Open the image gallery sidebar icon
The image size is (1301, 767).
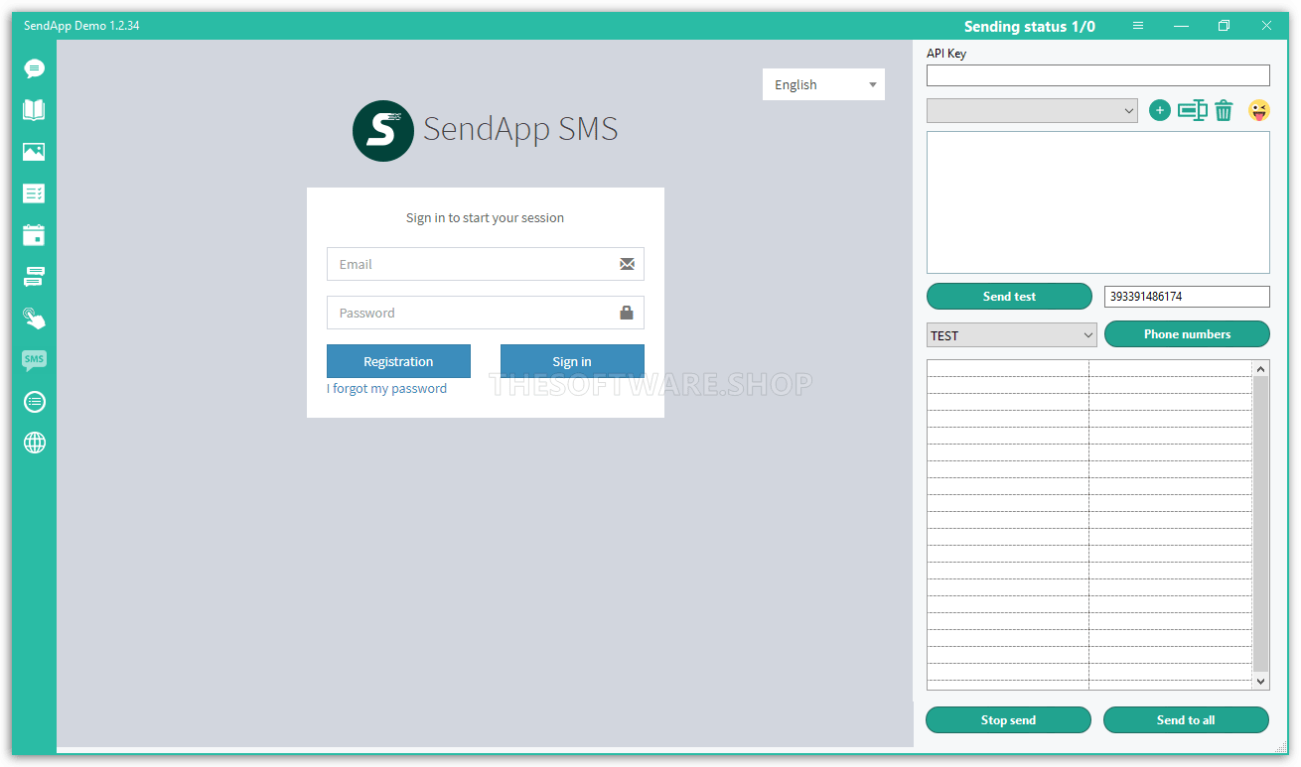[x=34, y=151]
